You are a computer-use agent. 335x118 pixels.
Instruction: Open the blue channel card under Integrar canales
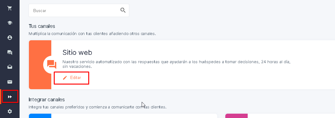click(123, 116)
